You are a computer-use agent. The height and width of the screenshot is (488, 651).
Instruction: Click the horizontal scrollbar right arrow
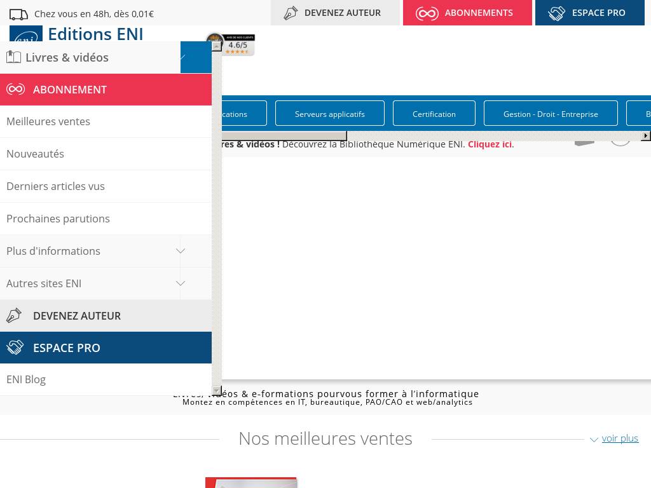[646, 136]
